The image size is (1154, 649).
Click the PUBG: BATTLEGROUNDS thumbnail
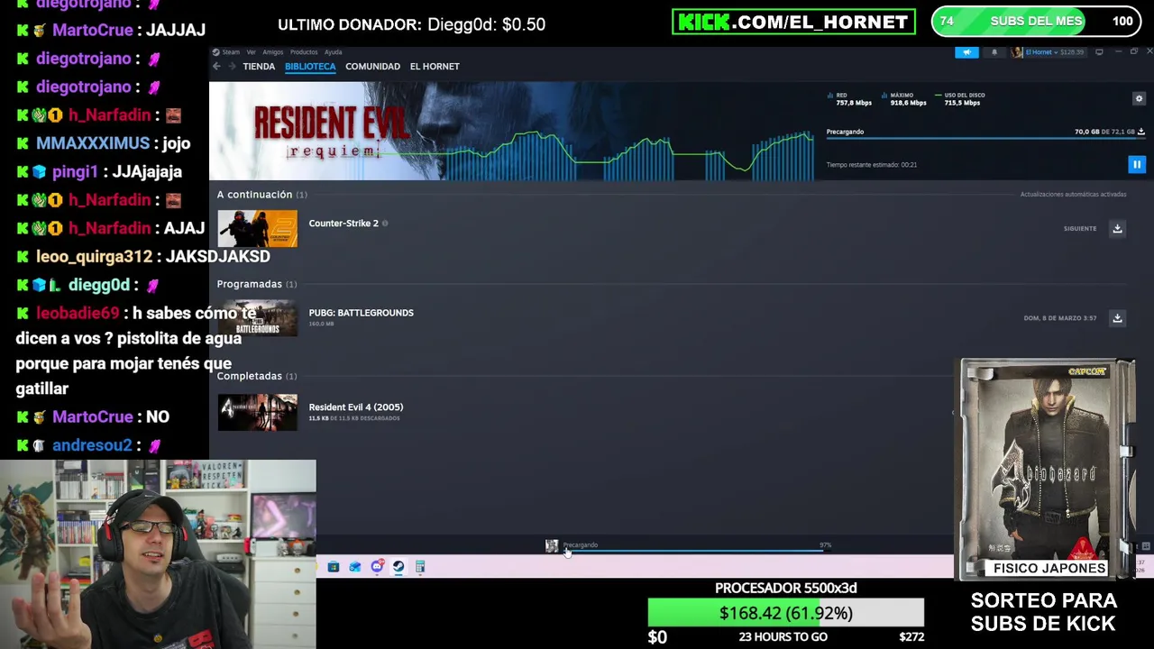pyautogui.click(x=257, y=318)
